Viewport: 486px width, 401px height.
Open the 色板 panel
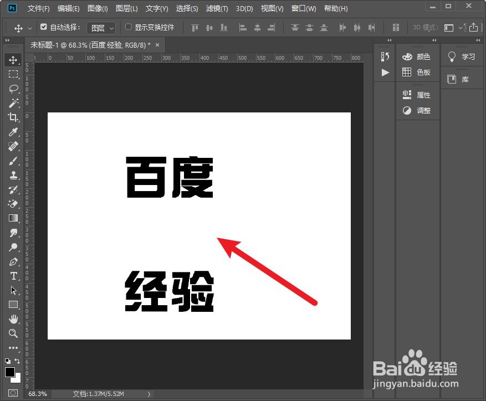[x=416, y=72]
